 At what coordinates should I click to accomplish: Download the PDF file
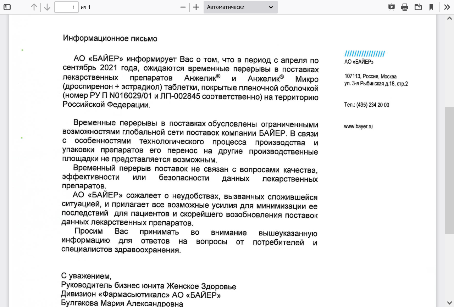point(418,7)
